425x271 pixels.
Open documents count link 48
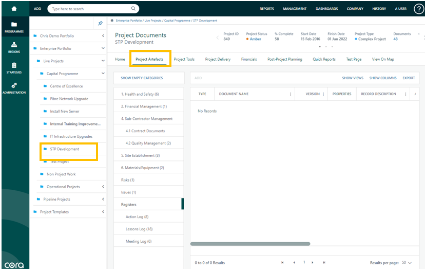coord(395,39)
